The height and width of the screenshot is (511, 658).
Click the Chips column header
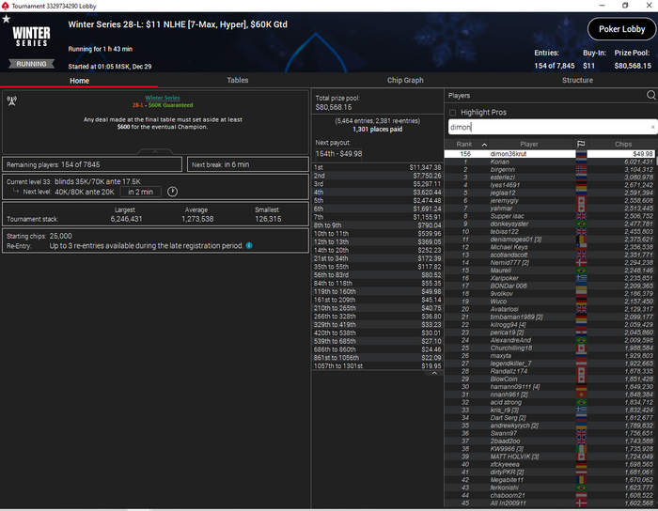(622, 144)
